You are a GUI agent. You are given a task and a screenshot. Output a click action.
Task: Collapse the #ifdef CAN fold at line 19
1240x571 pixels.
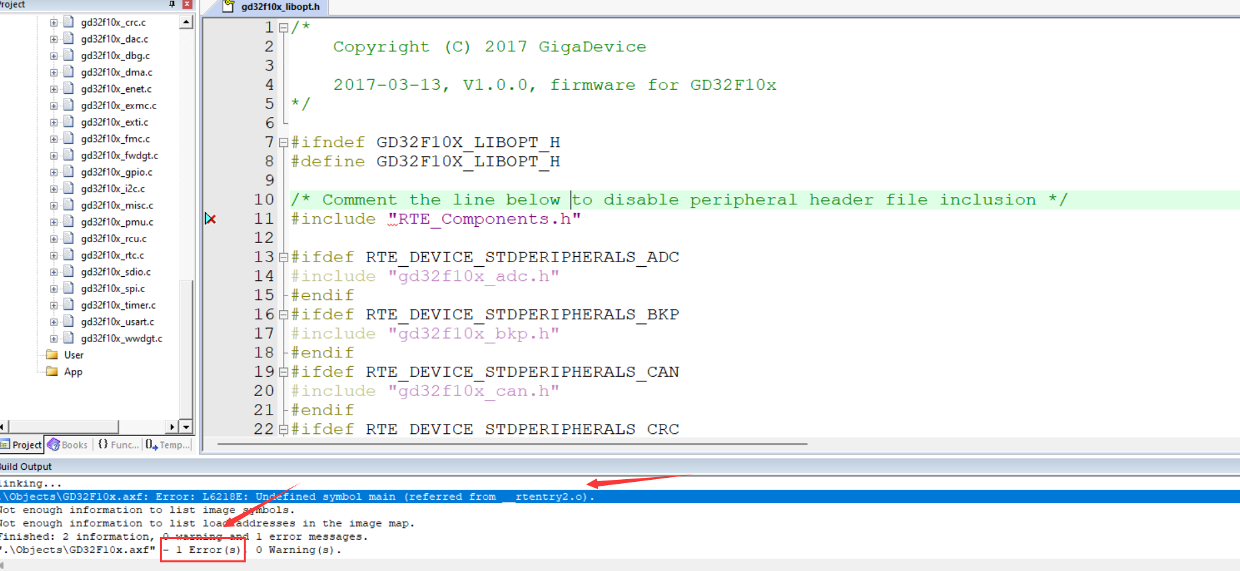(283, 372)
